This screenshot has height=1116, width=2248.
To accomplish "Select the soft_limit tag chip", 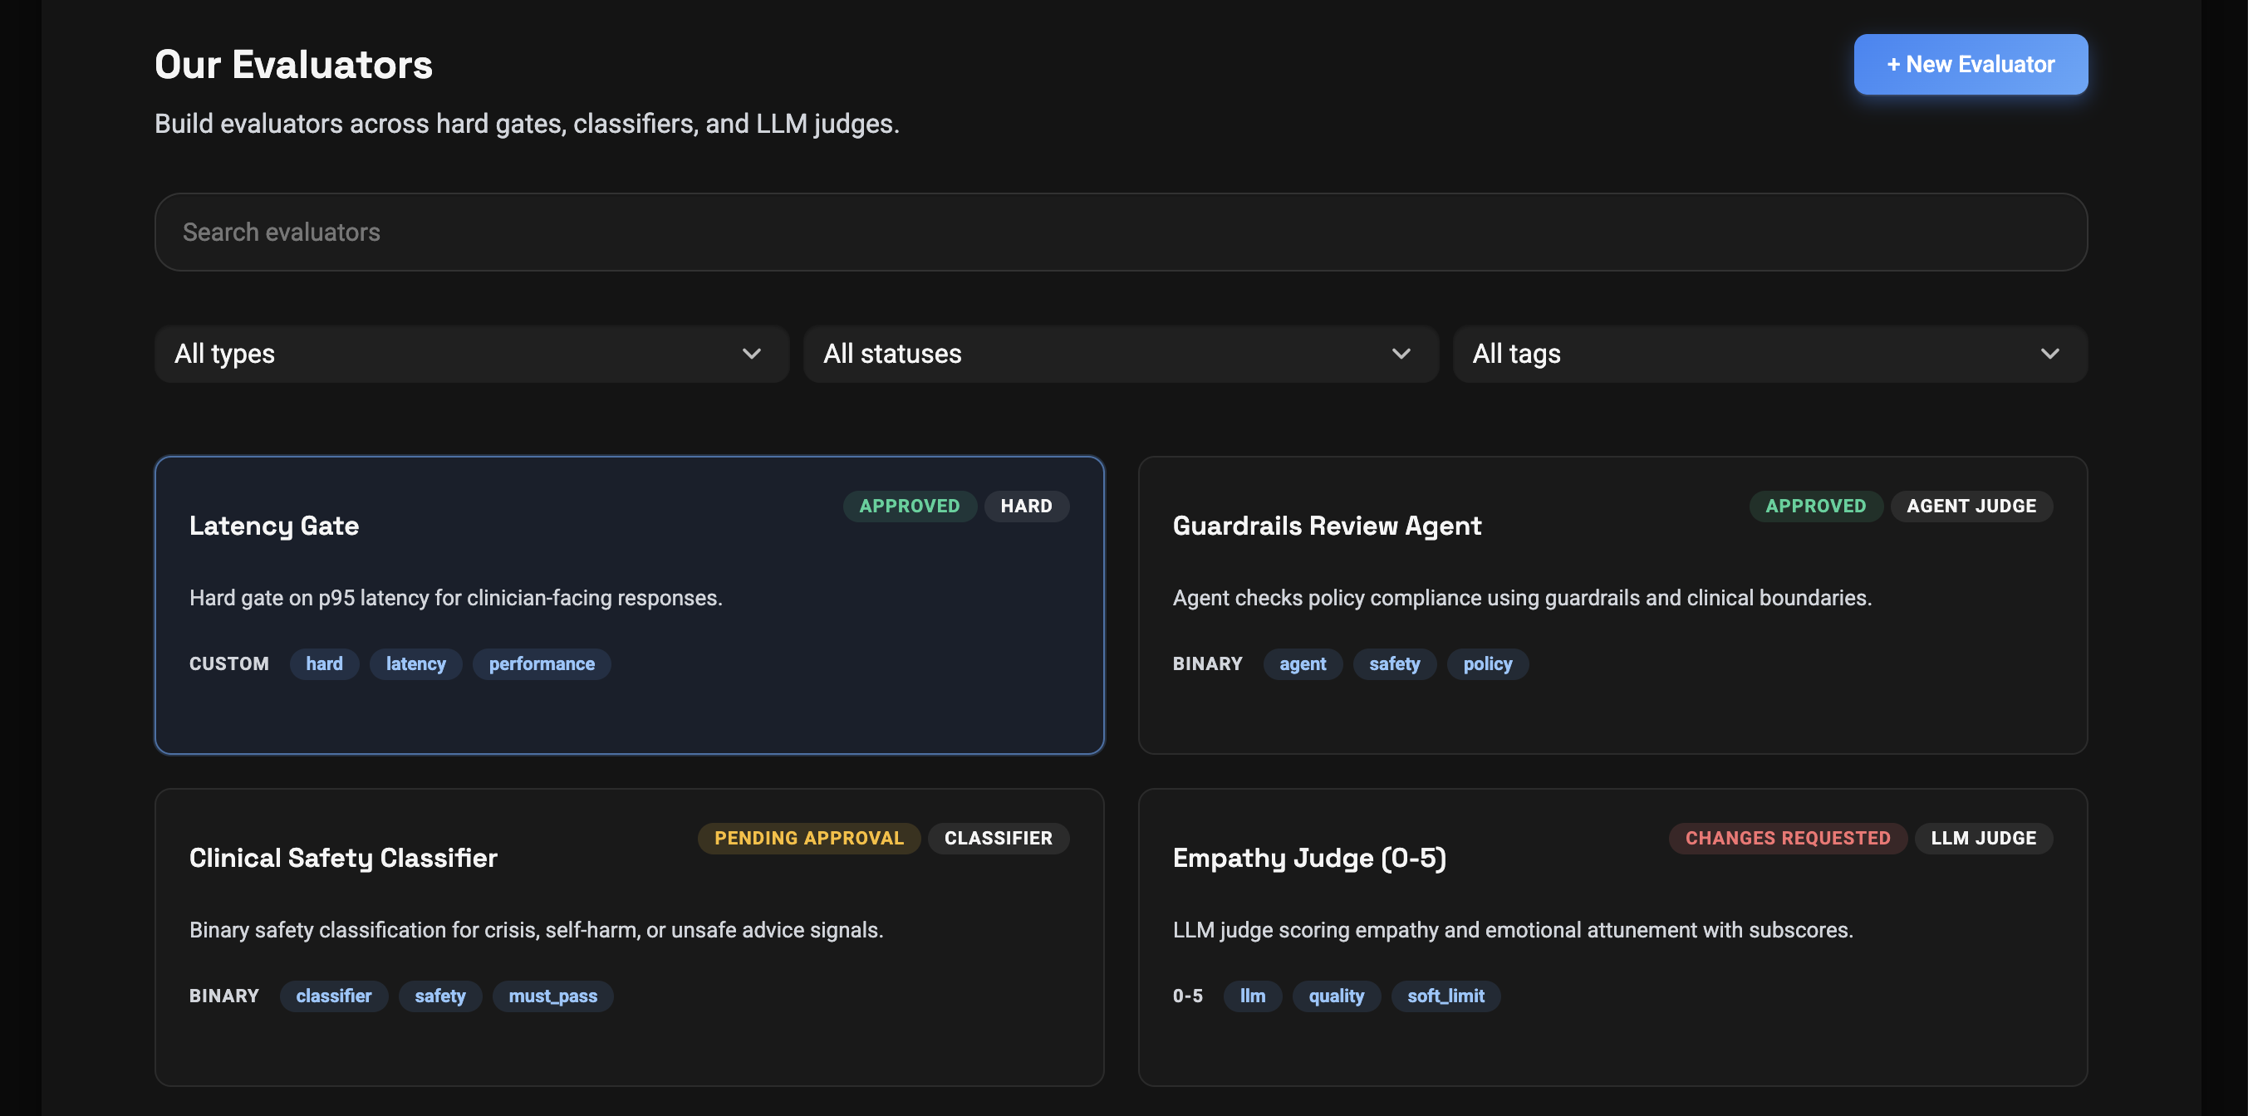I will tap(1445, 996).
